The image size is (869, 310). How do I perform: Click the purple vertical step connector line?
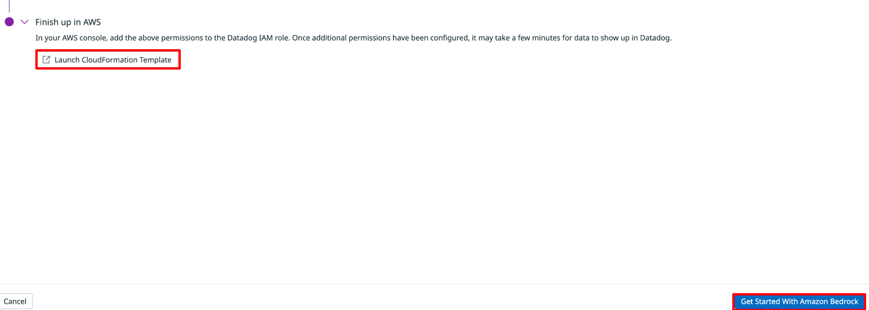pyautogui.click(x=9, y=6)
